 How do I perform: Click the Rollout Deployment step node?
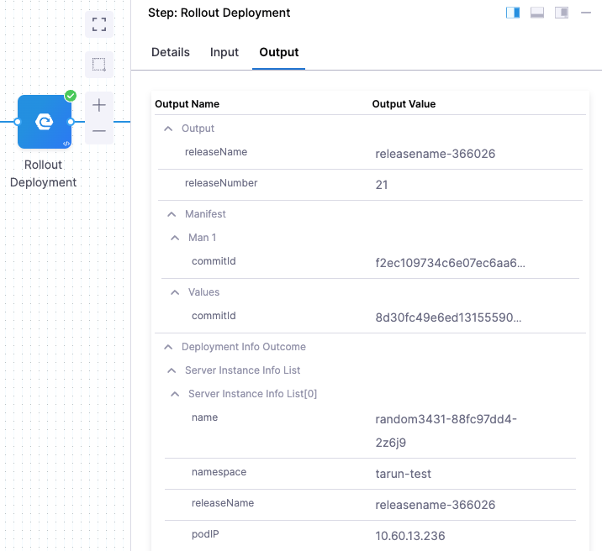(44, 122)
